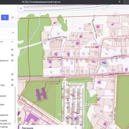Screen dimensions: 129x129
Task: Star the layer row ending in 'проекту'
Action: point(12,60)
